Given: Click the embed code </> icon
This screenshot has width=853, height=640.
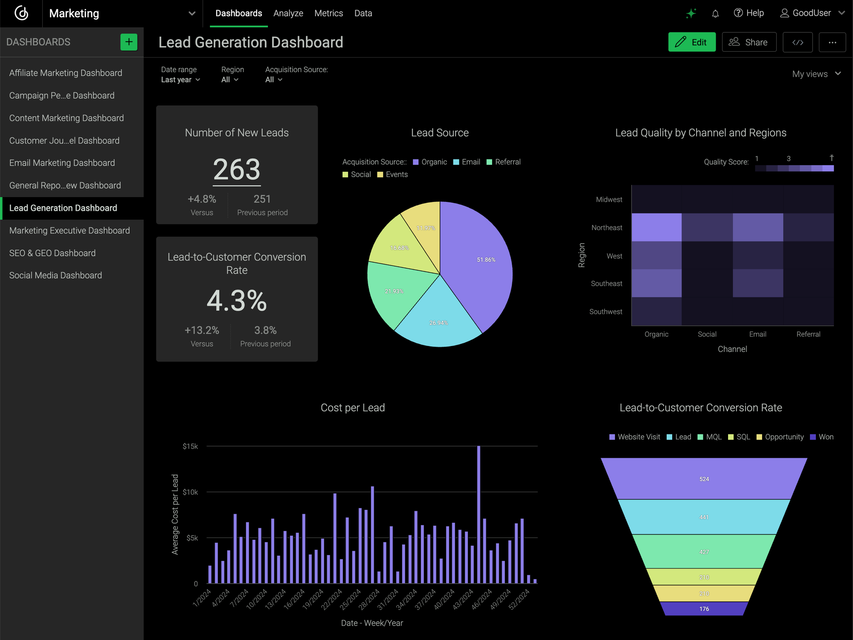Looking at the screenshot, I should click(798, 42).
